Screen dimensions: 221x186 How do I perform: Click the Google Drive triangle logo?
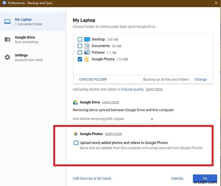(75, 102)
